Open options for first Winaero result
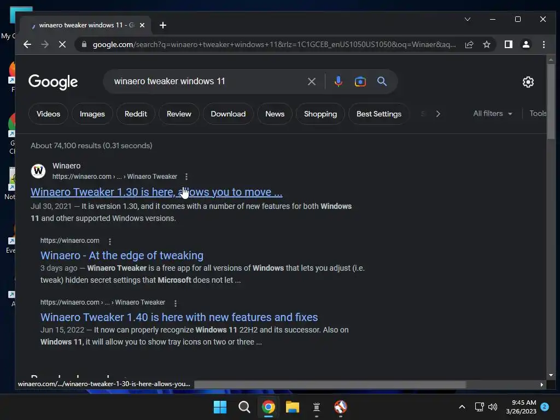 pyautogui.click(x=186, y=177)
